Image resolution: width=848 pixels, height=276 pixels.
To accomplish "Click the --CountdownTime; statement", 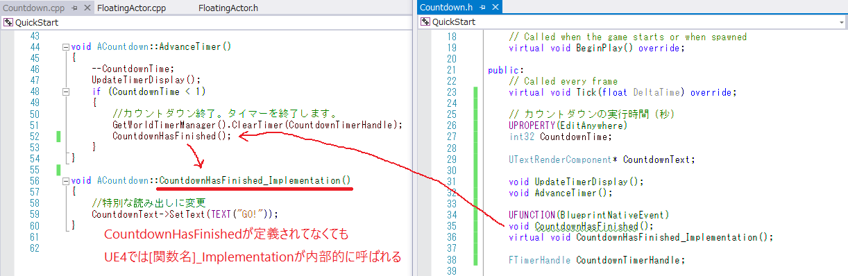I will (x=133, y=69).
